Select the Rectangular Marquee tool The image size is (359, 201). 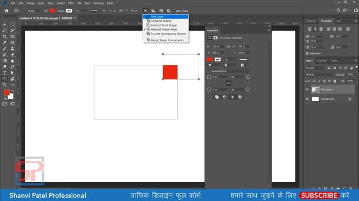(x=12, y=25)
